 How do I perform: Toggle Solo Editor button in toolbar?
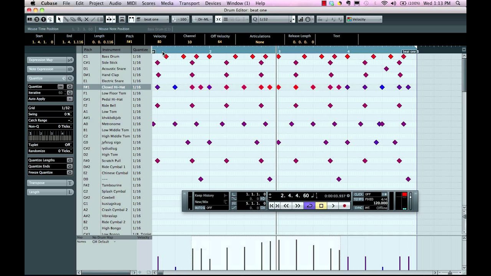[36, 19]
